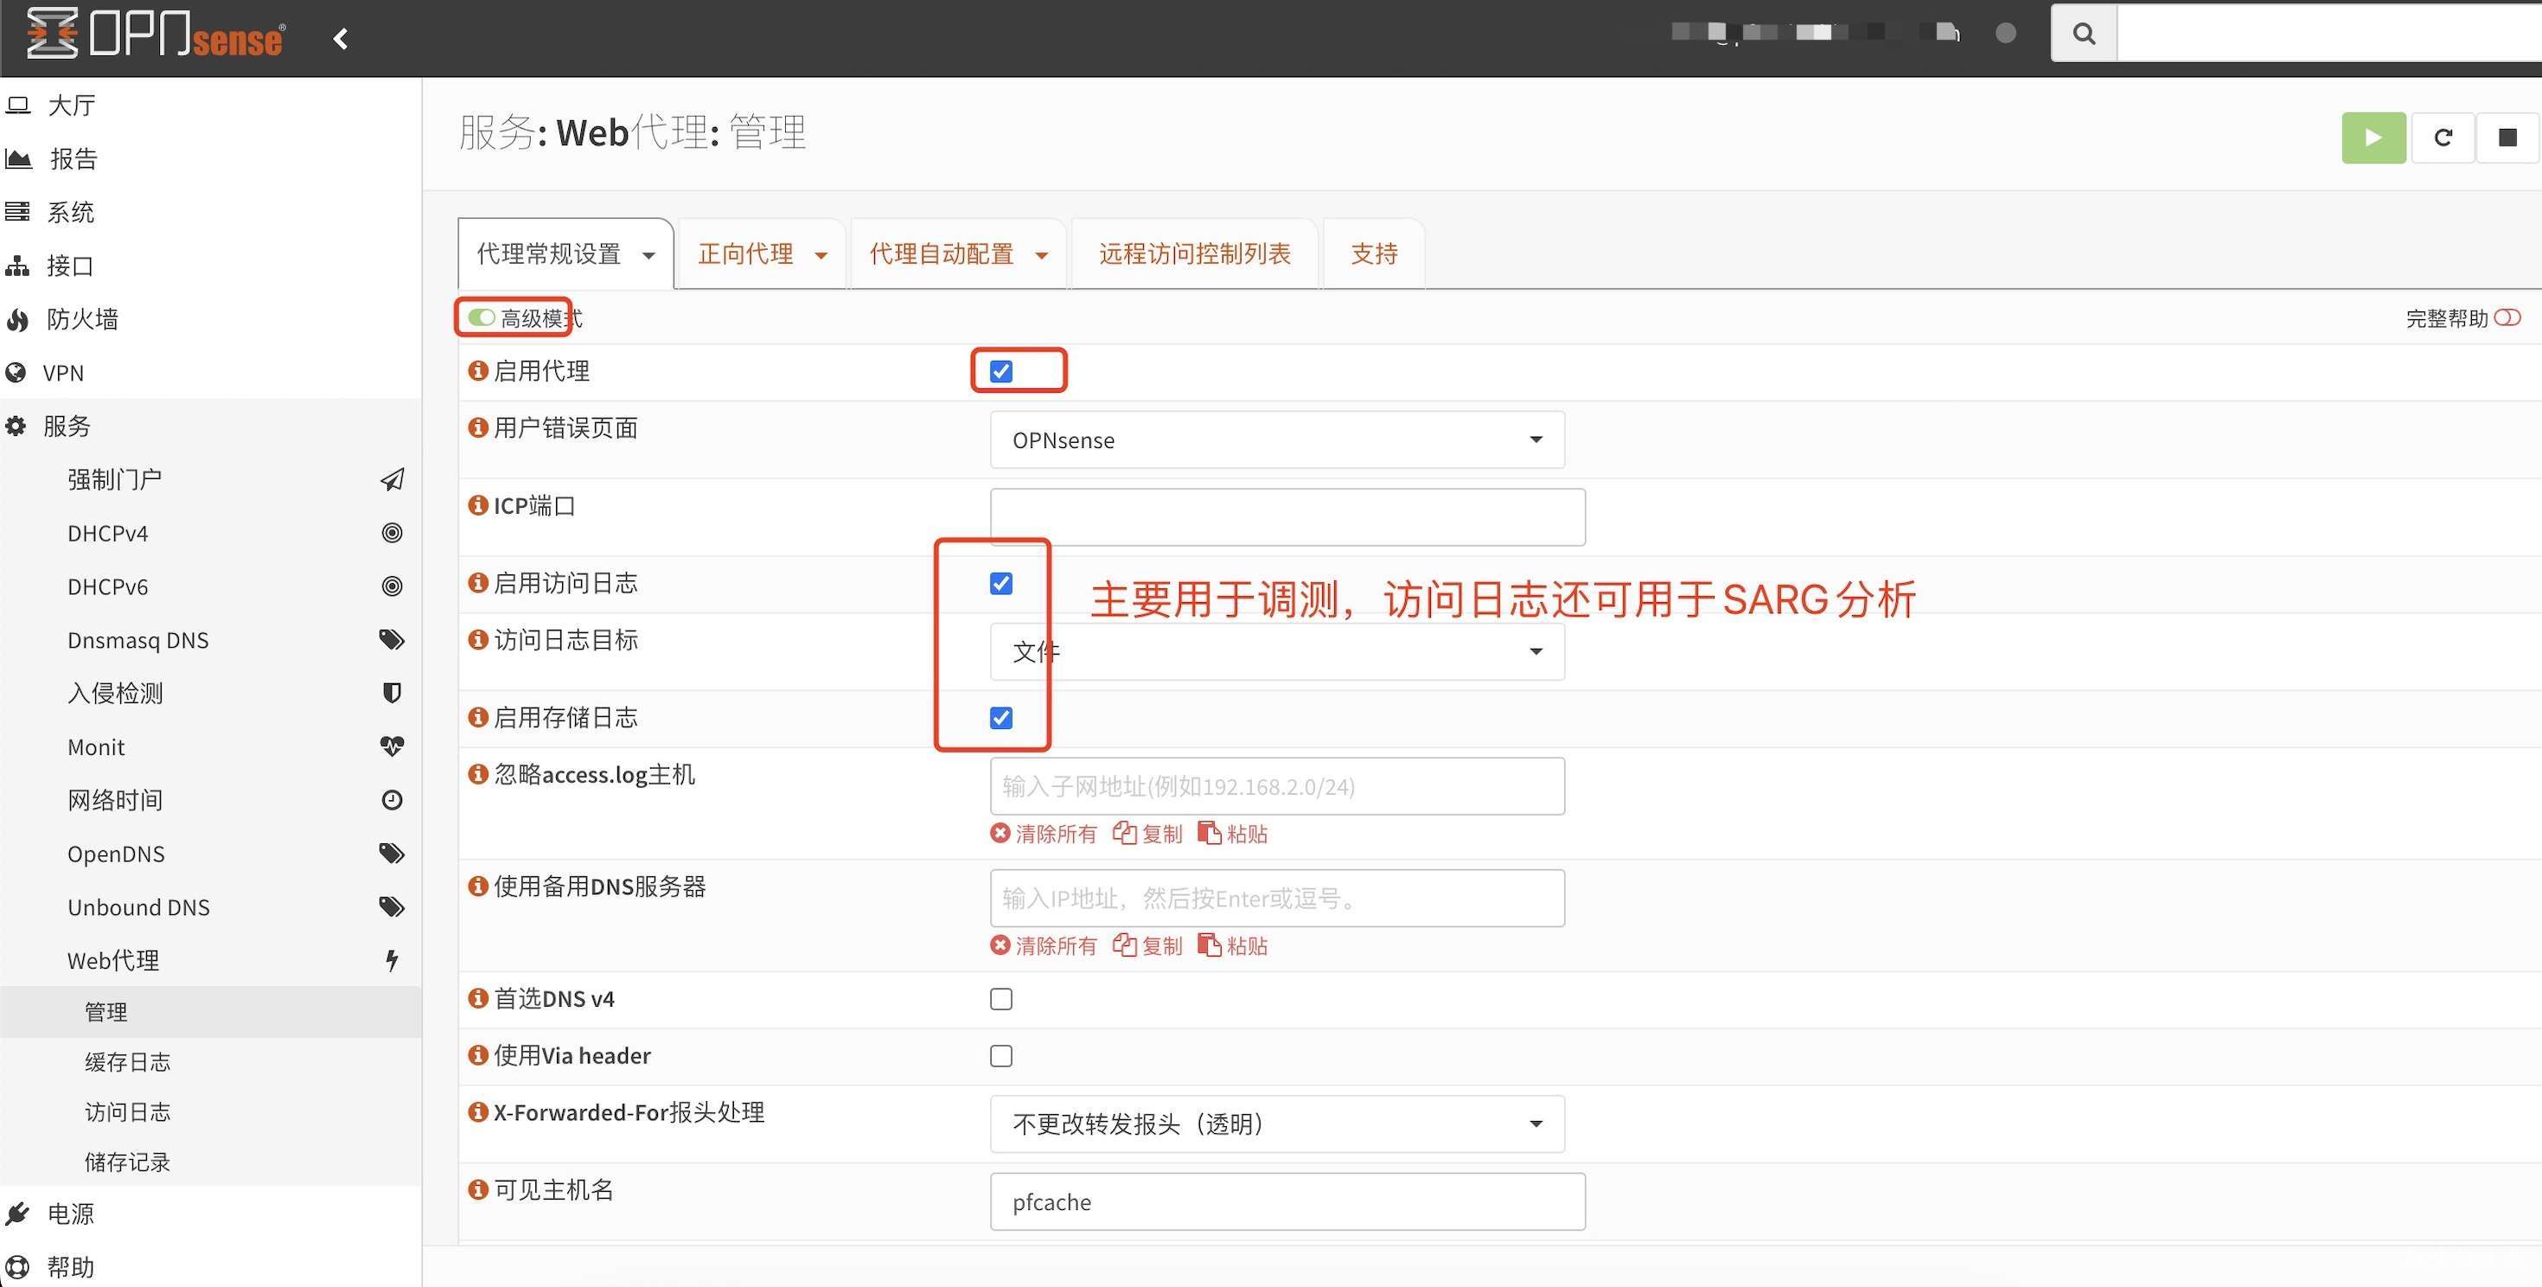The height and width of the screenshot is (1287, 2542).
Task: Click the heartbeat icon beside Monit
Action: 392,746
